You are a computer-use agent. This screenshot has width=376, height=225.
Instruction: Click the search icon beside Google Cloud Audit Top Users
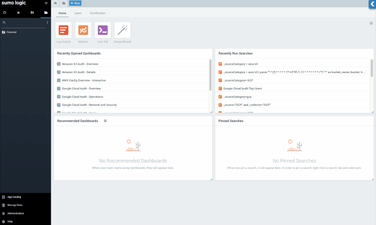[220, 88]
